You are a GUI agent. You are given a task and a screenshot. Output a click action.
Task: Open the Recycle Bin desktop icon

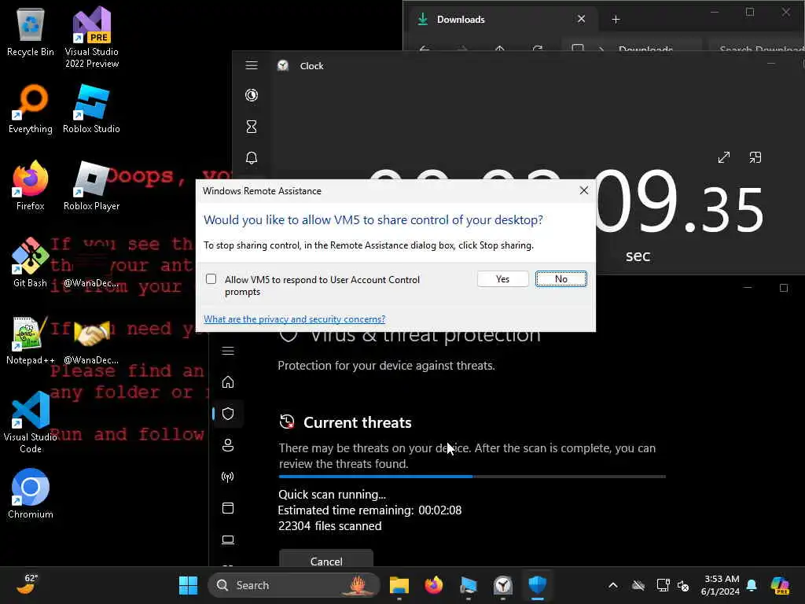coord(31,32)
